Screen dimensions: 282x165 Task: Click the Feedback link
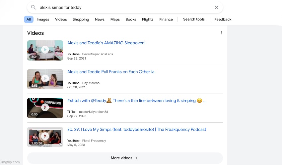coord(223,20)
